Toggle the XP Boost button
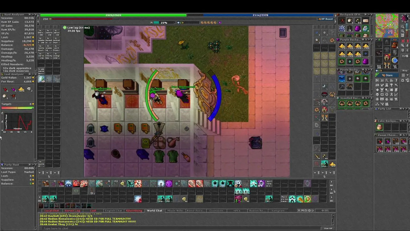Image resolution: width=410 pixels, height=231 pixels. tap(326, 19)
